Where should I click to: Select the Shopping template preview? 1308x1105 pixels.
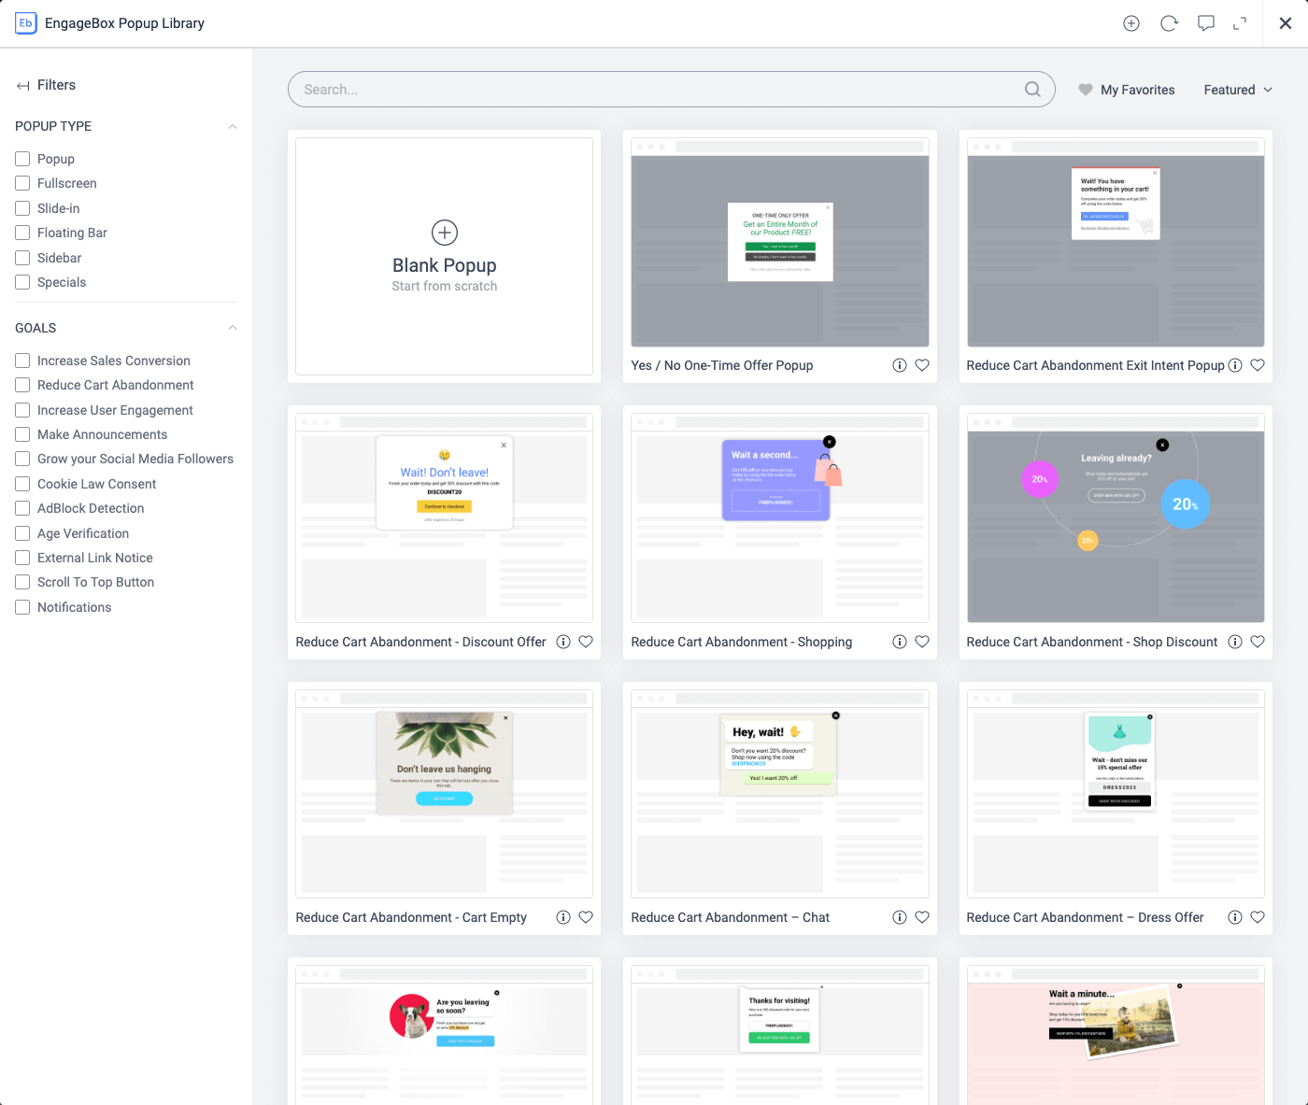780,518
